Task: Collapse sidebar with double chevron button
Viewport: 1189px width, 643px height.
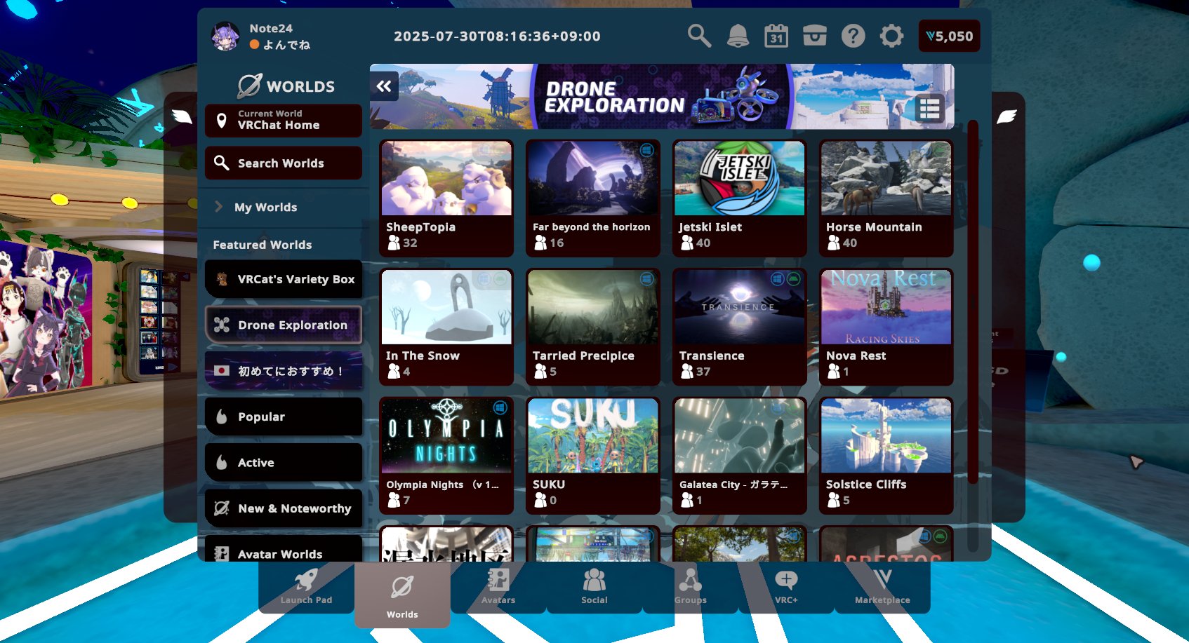Action: tap(384, 86)
